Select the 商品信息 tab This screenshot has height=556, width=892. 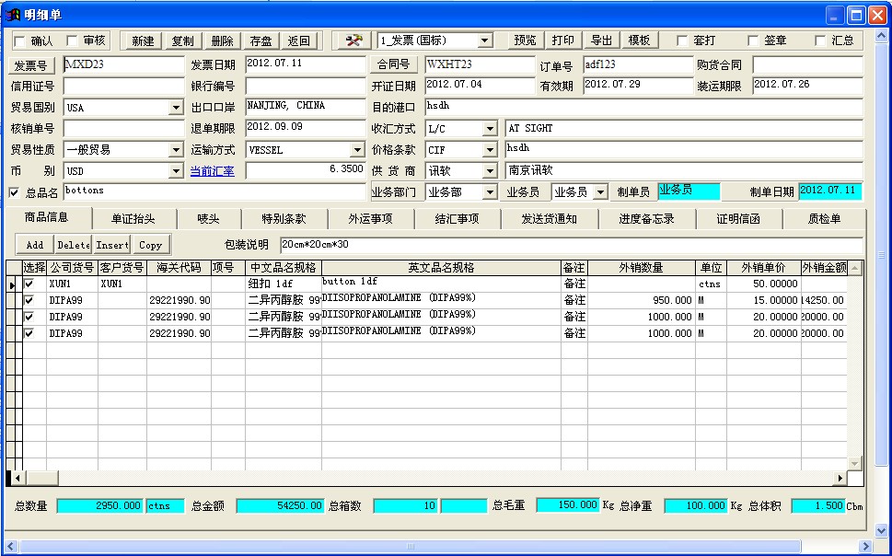click(47, 217)
